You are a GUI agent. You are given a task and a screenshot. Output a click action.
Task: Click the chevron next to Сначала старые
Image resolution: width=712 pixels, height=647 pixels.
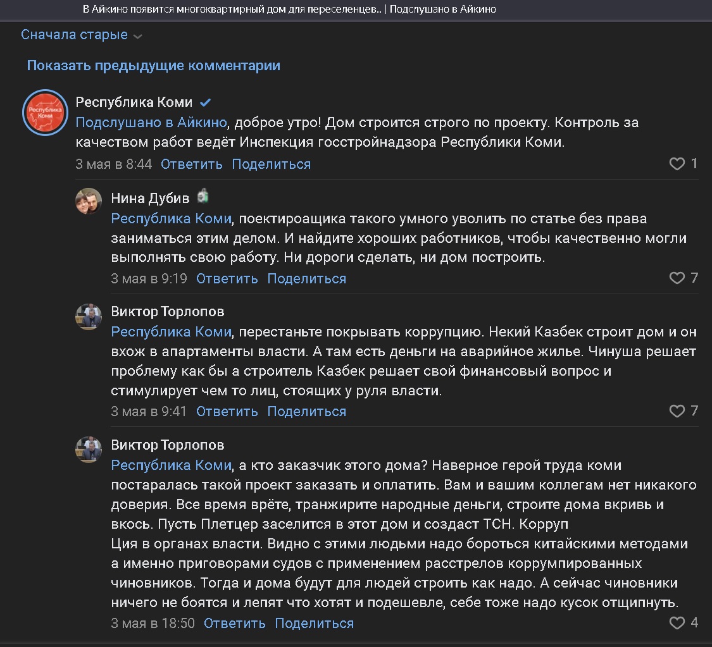pyautogui.click(x=138, y=37)
